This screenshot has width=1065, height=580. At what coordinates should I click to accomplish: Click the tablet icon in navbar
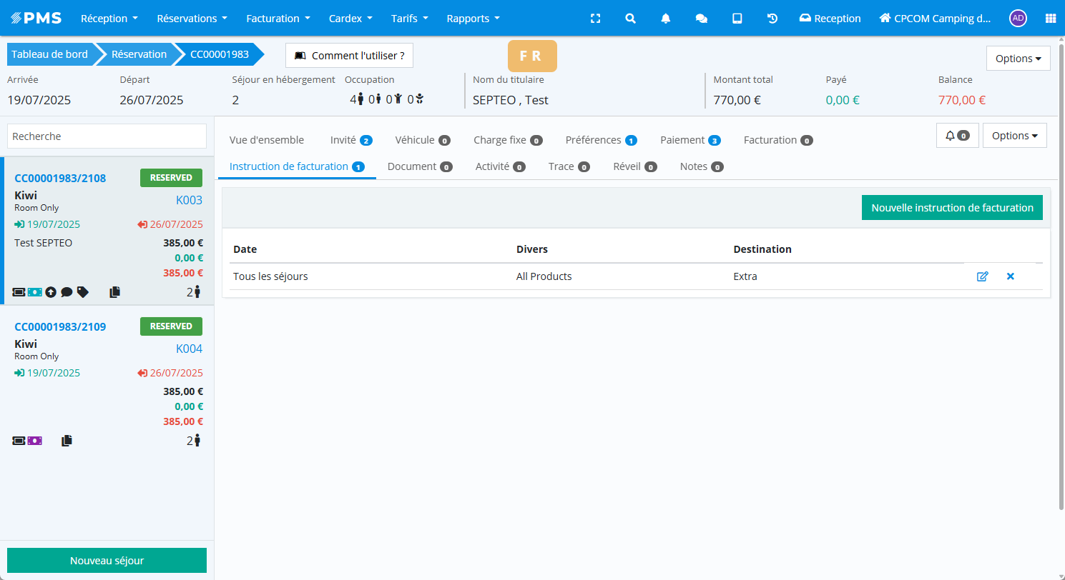pyautogui.click(x=737, y=19)
